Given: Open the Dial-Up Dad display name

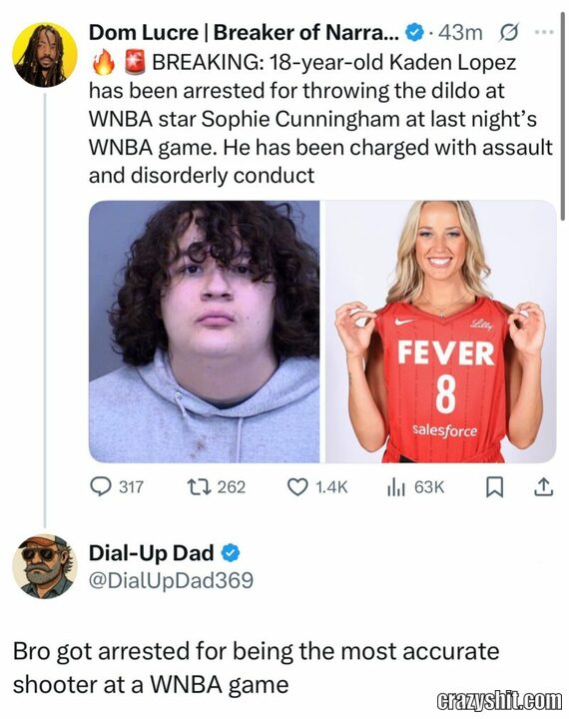Looking at the screenshot, I should pyautogui.click(x=152, y=553).
